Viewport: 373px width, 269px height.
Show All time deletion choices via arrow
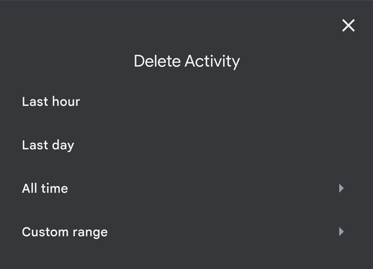coord(341,188)
